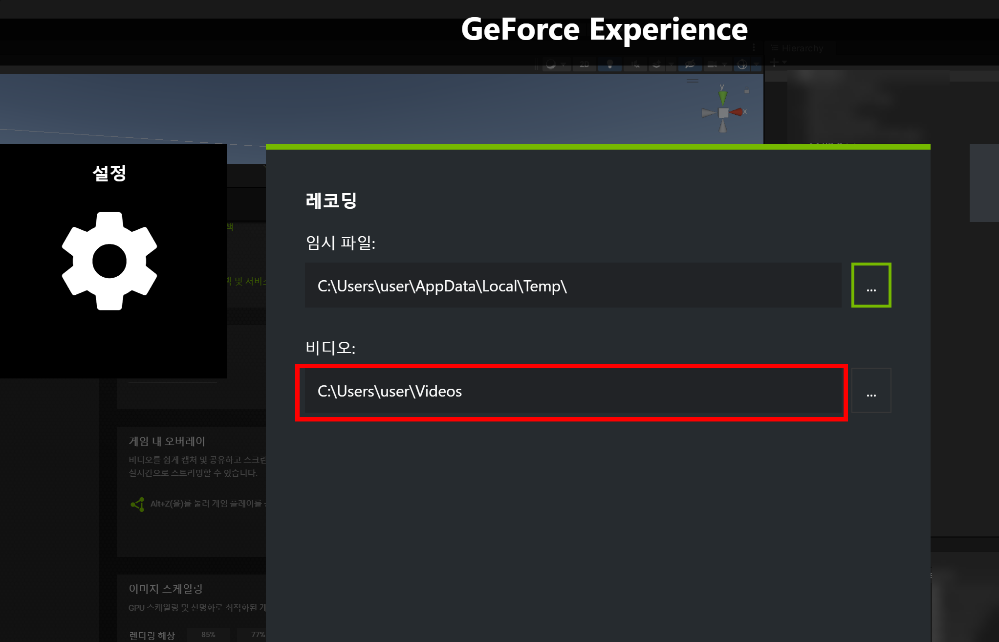This screenshot has height=642, width=999.
Task: Expand the gizmos dropdown arrow
Action: pyautogui.click(x=756, y=65)
